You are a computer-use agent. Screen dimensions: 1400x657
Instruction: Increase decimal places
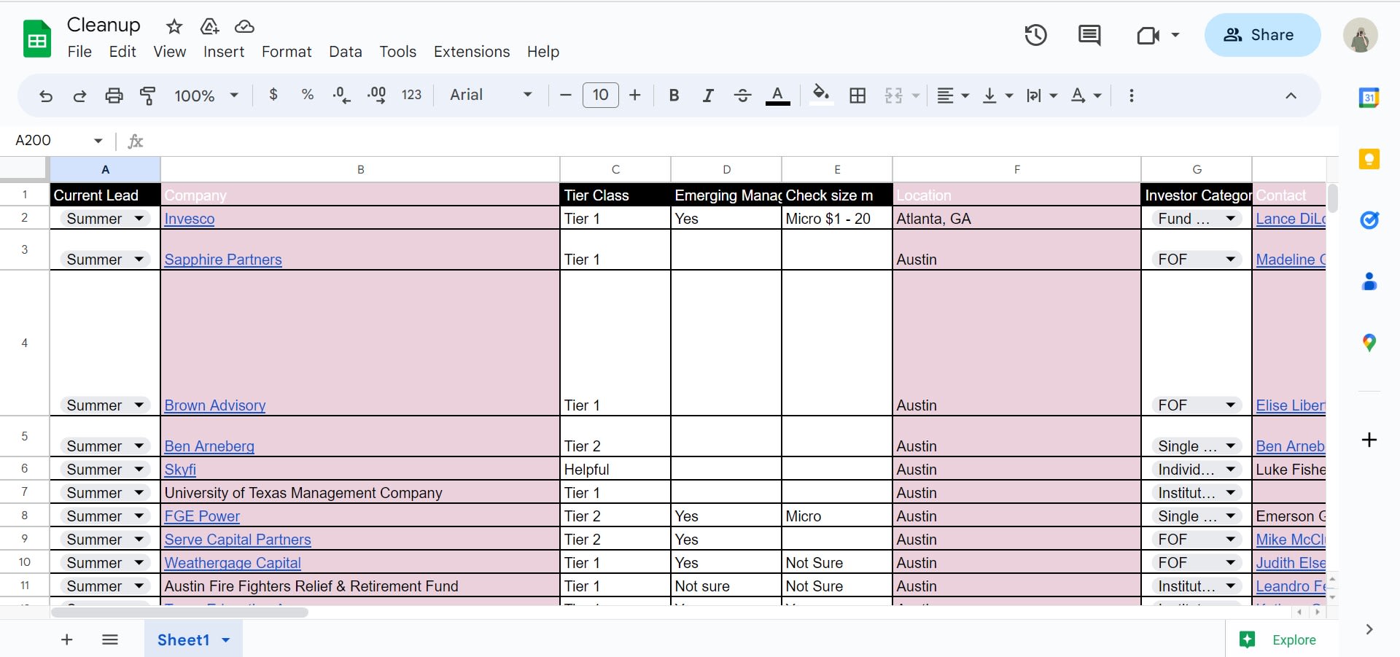376,96
